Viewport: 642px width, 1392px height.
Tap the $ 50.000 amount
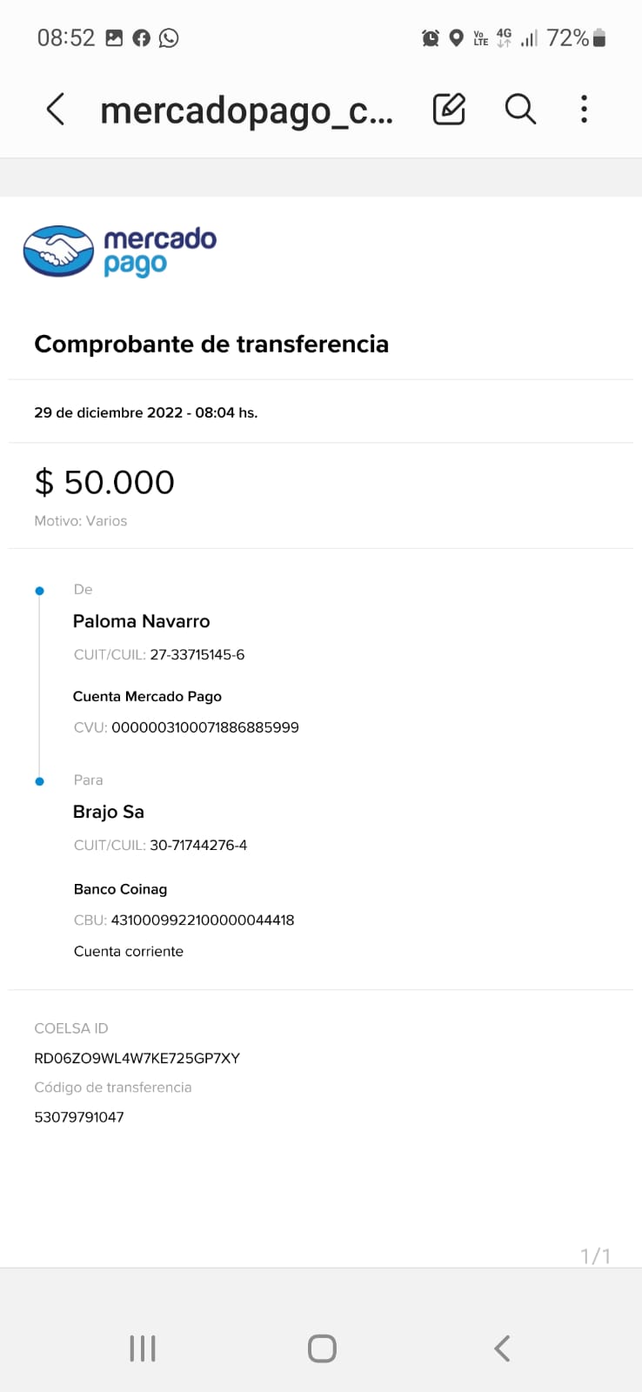coord(104,482)
